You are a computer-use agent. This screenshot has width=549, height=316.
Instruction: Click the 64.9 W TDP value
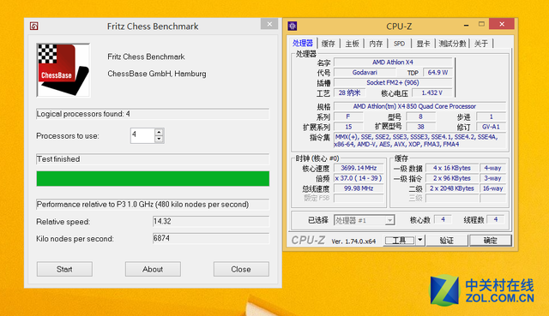point(437,72)
